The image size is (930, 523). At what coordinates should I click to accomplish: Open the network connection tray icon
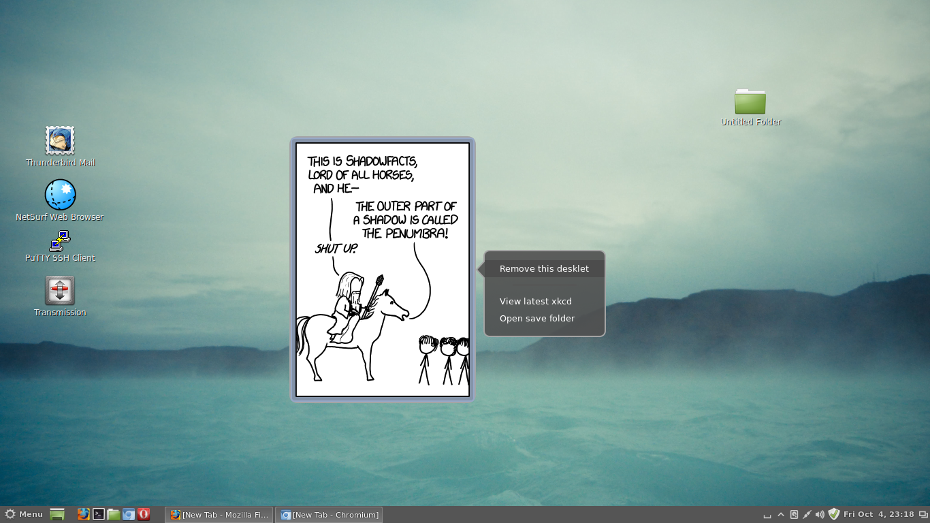tap(807, 515)
